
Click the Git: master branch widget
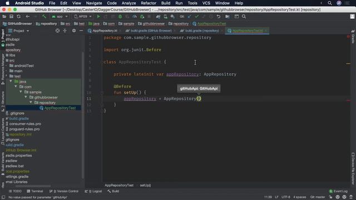318,197
